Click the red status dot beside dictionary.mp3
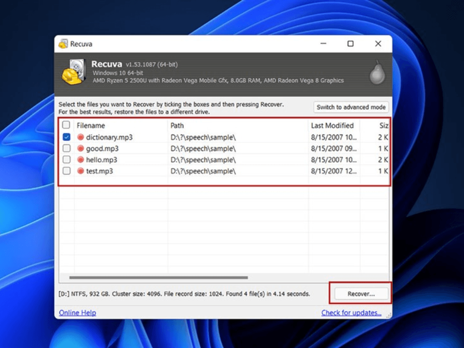Screen dimensions: 464x348 coord(81,137)
